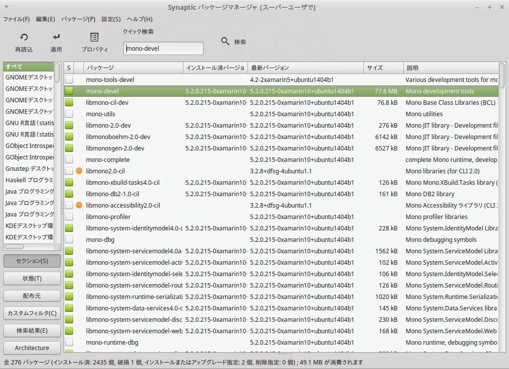This screenshot has height=369, width=509.
Task: Toggle green status box of libmono-2.0-dev
Action: (69, 126)
